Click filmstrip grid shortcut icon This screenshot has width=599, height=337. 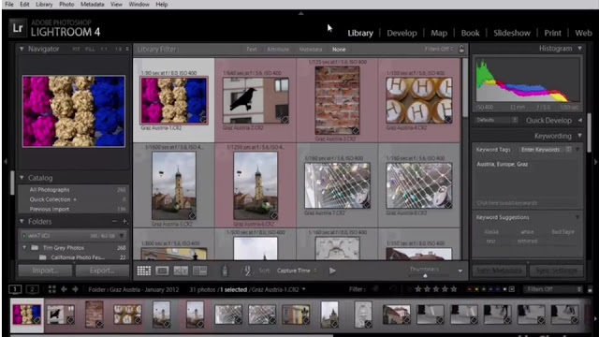click(52, 289)
